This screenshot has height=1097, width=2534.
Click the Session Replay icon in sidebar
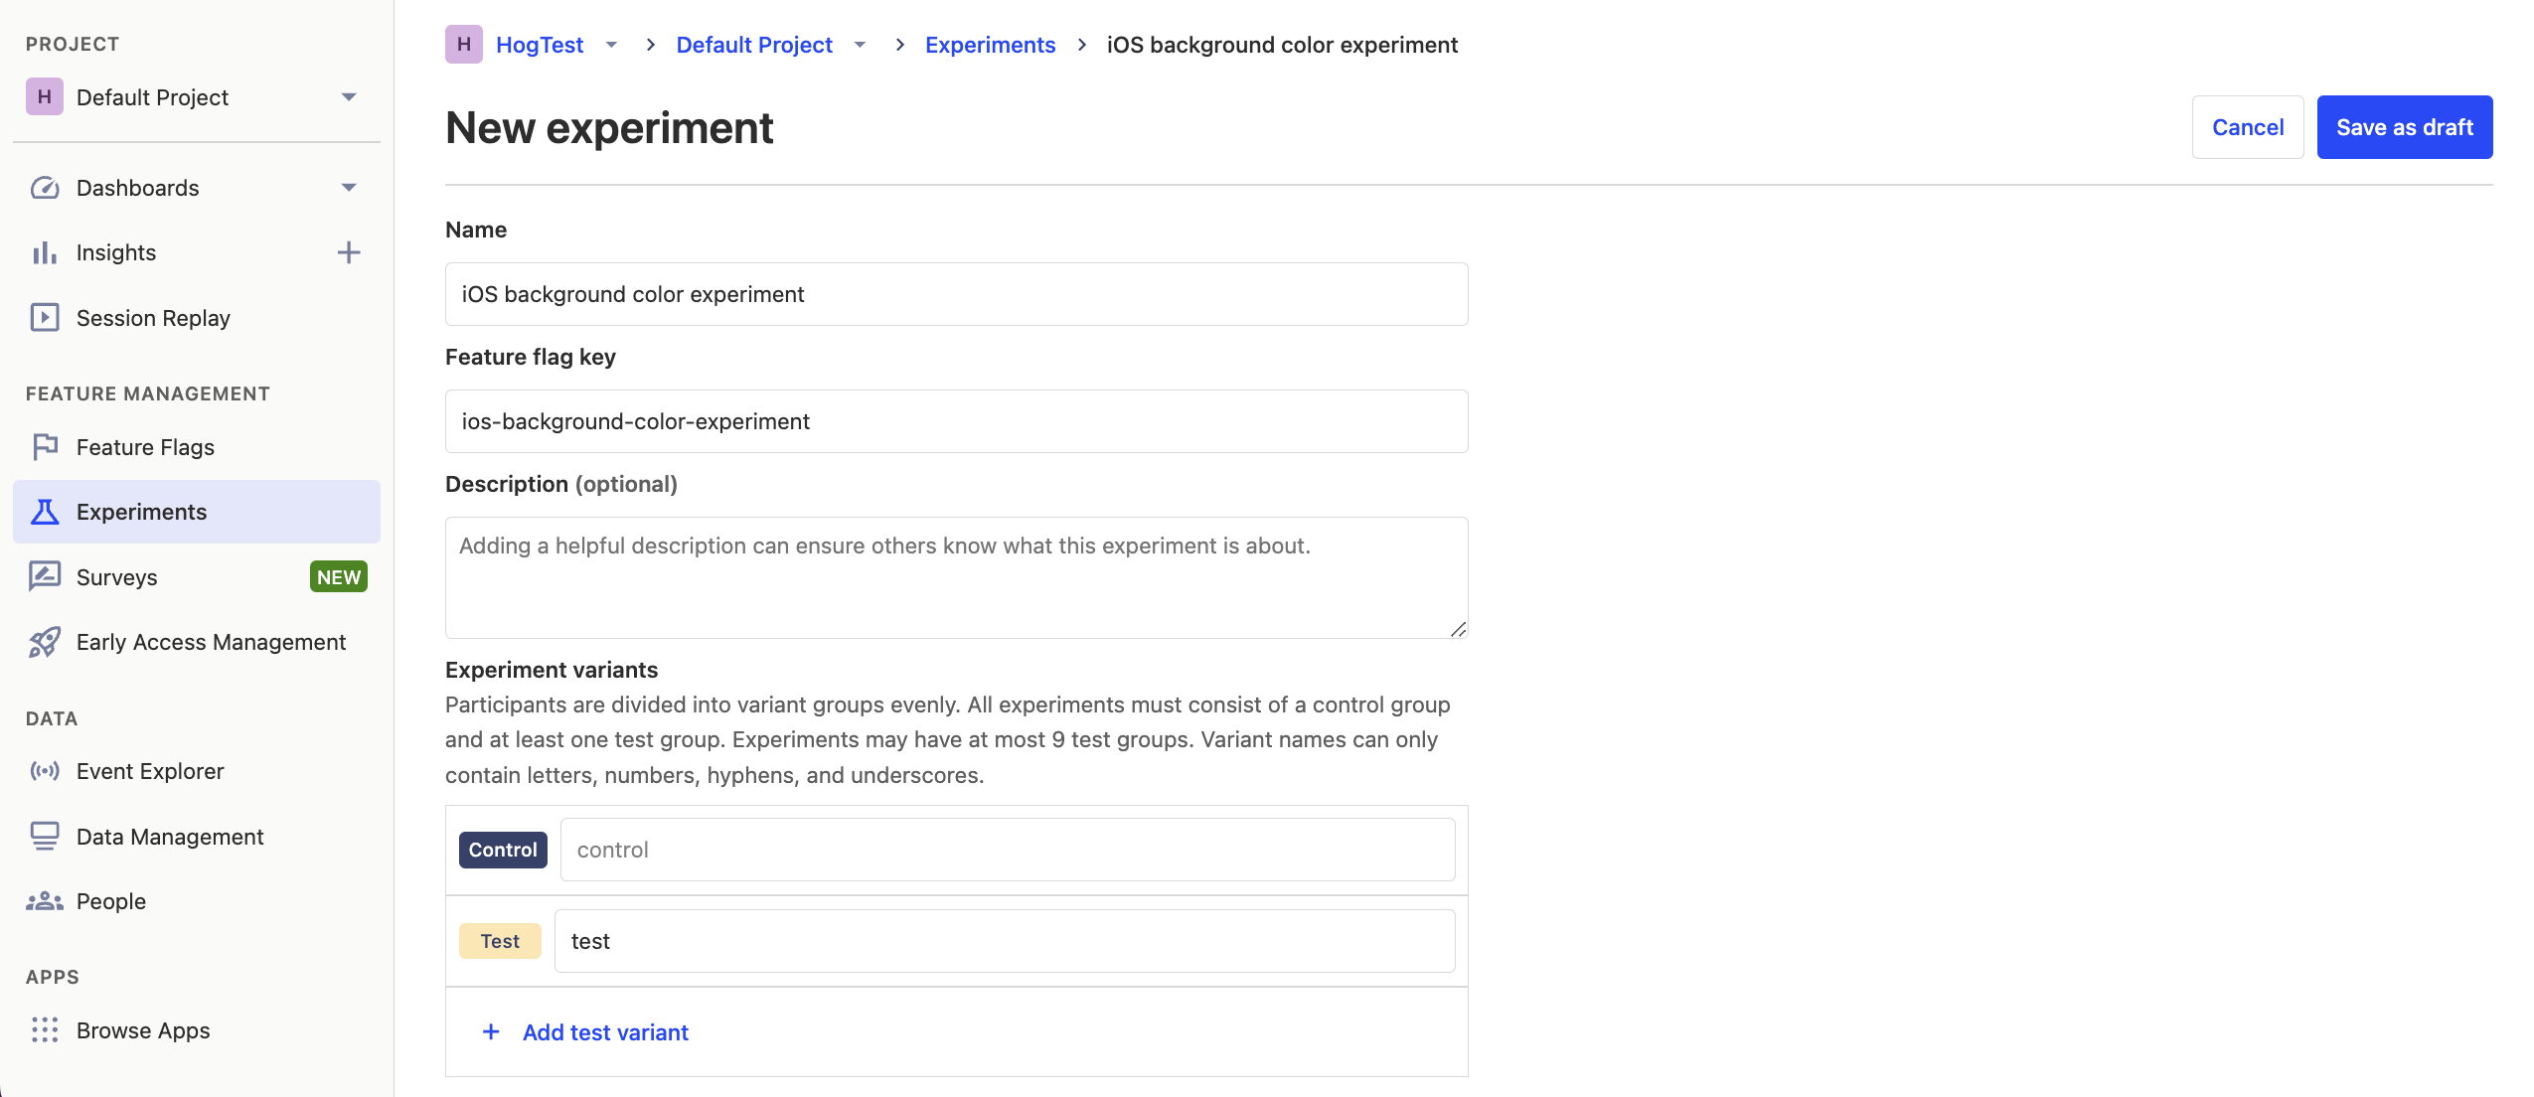click(x=44, y=317)
